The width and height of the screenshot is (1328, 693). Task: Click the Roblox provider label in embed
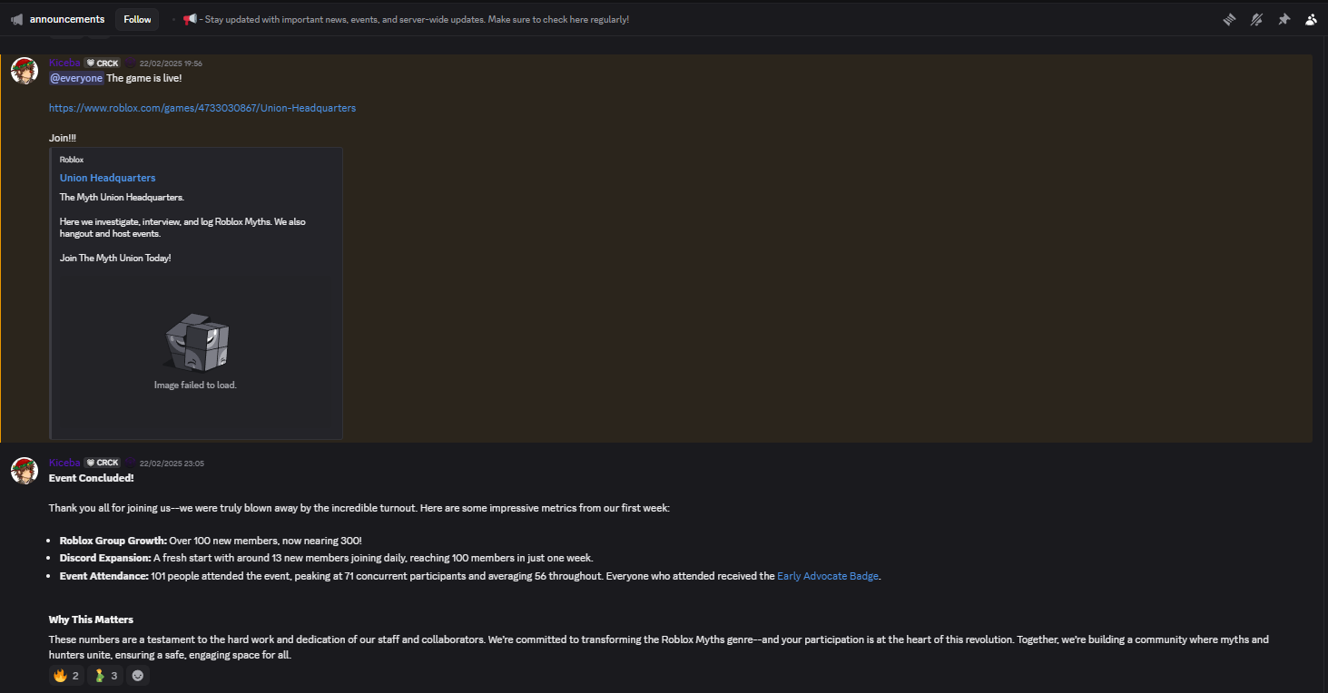click(72, 160)
